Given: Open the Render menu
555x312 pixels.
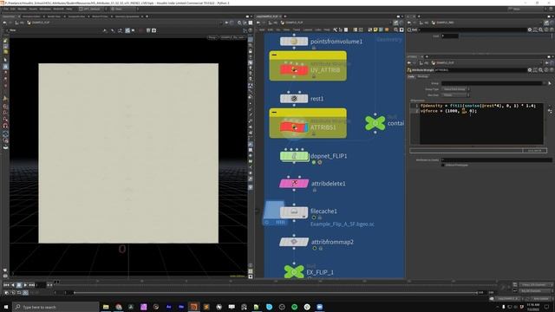Looking at the screenshot, I should coord(22,9).
